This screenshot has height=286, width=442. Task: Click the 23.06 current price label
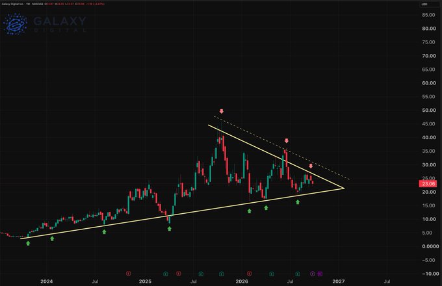coord(428,184)
